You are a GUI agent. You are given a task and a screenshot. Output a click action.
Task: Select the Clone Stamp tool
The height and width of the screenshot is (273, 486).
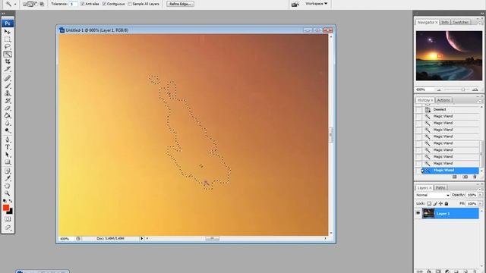coord(8,93)
